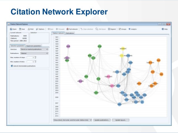Viewport: 178px width, 133px height.
Task: Select the blue hirsch node
Action: click(x=136, y=93)
